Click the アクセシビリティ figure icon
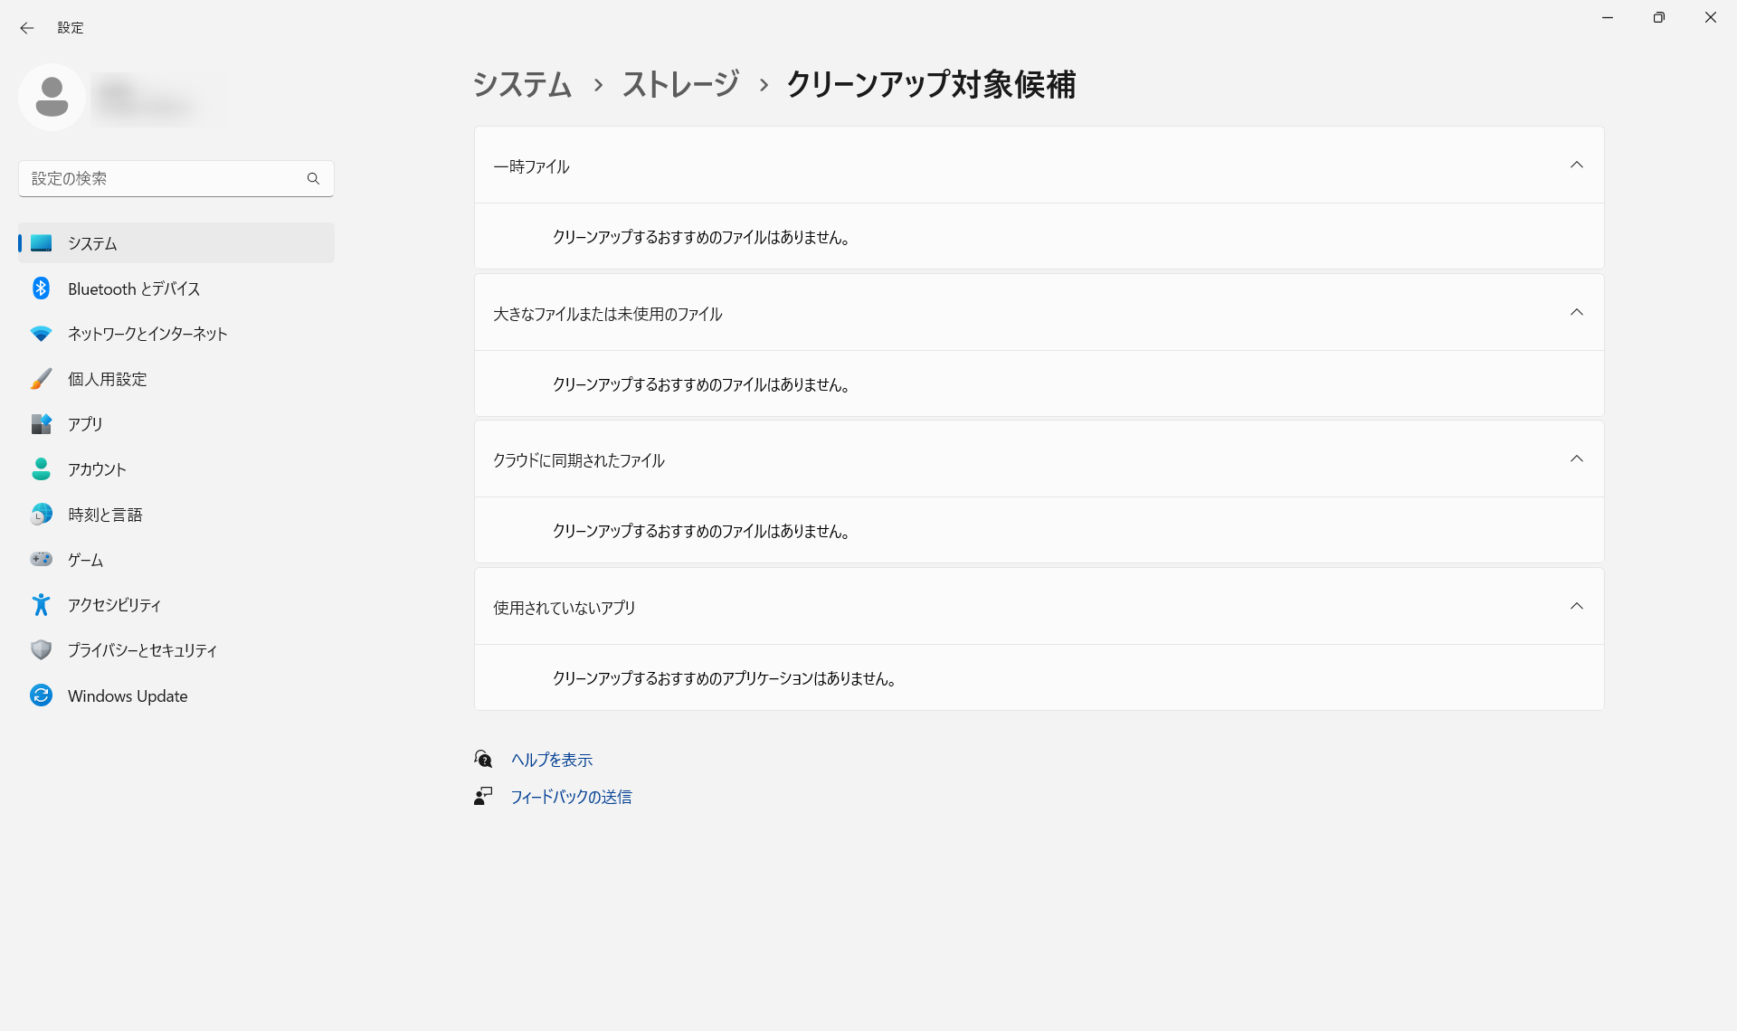The height and width of the screenshot is (1031, 1737). click(x=41, y=604)
